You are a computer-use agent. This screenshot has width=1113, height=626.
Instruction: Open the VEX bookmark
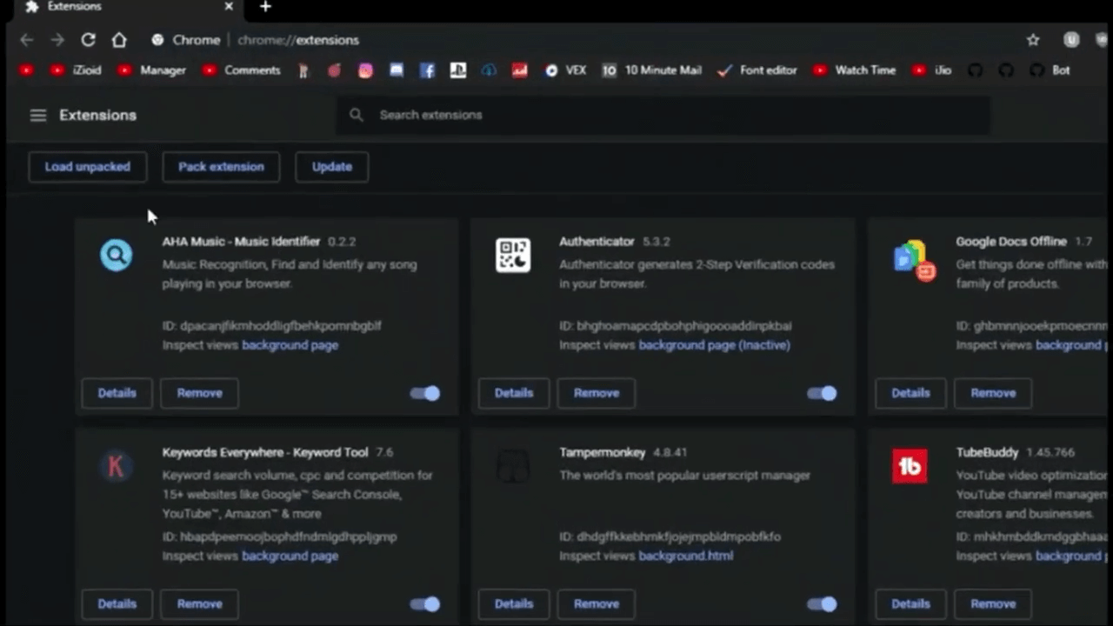tap(566, 70)
